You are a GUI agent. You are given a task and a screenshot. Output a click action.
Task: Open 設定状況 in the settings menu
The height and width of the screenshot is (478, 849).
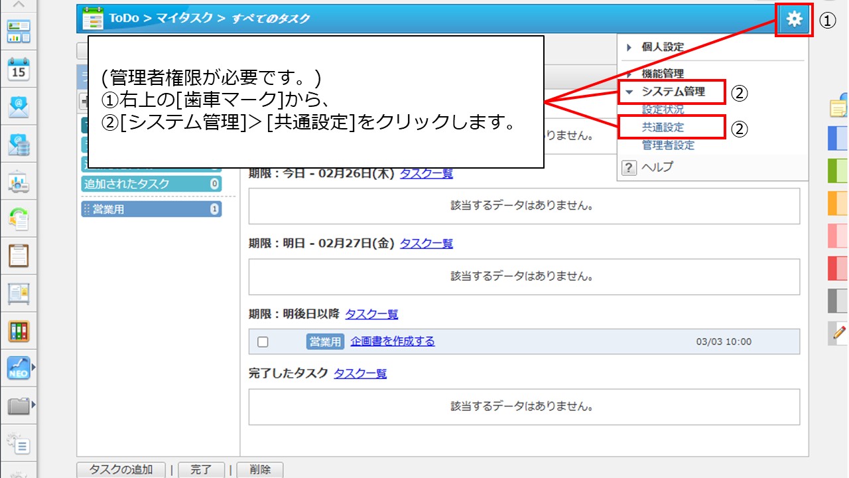(663, 110)
